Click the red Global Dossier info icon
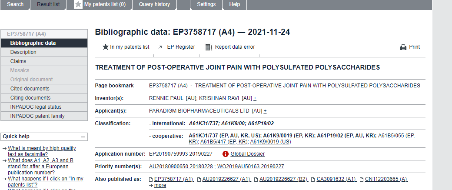This screenshot has width=452, height=190. tap(226, 154)
